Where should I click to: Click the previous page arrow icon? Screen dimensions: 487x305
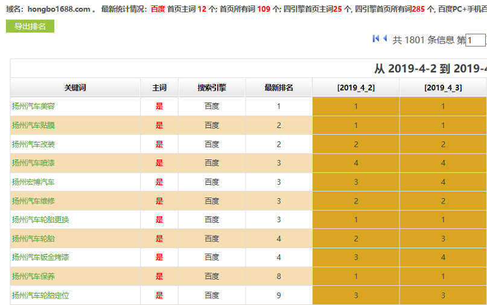[385, 39]
